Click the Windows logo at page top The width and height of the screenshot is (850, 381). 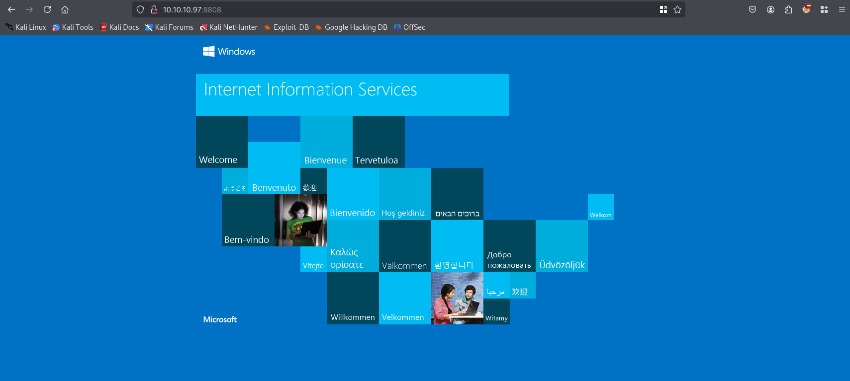229,51
